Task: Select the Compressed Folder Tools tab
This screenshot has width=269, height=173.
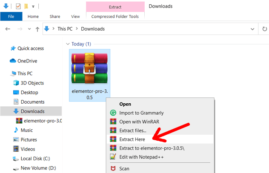Action: coord(115,17)
